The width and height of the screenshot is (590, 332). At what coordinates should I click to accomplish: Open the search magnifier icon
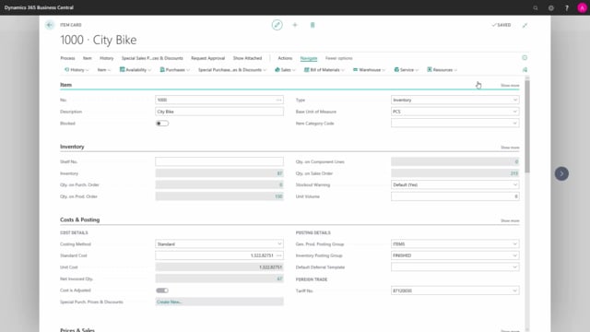coord(536,7)
